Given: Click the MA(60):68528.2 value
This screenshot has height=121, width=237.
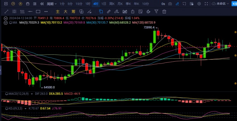Looking at the screenshot, I should click(x=120, y=23).
